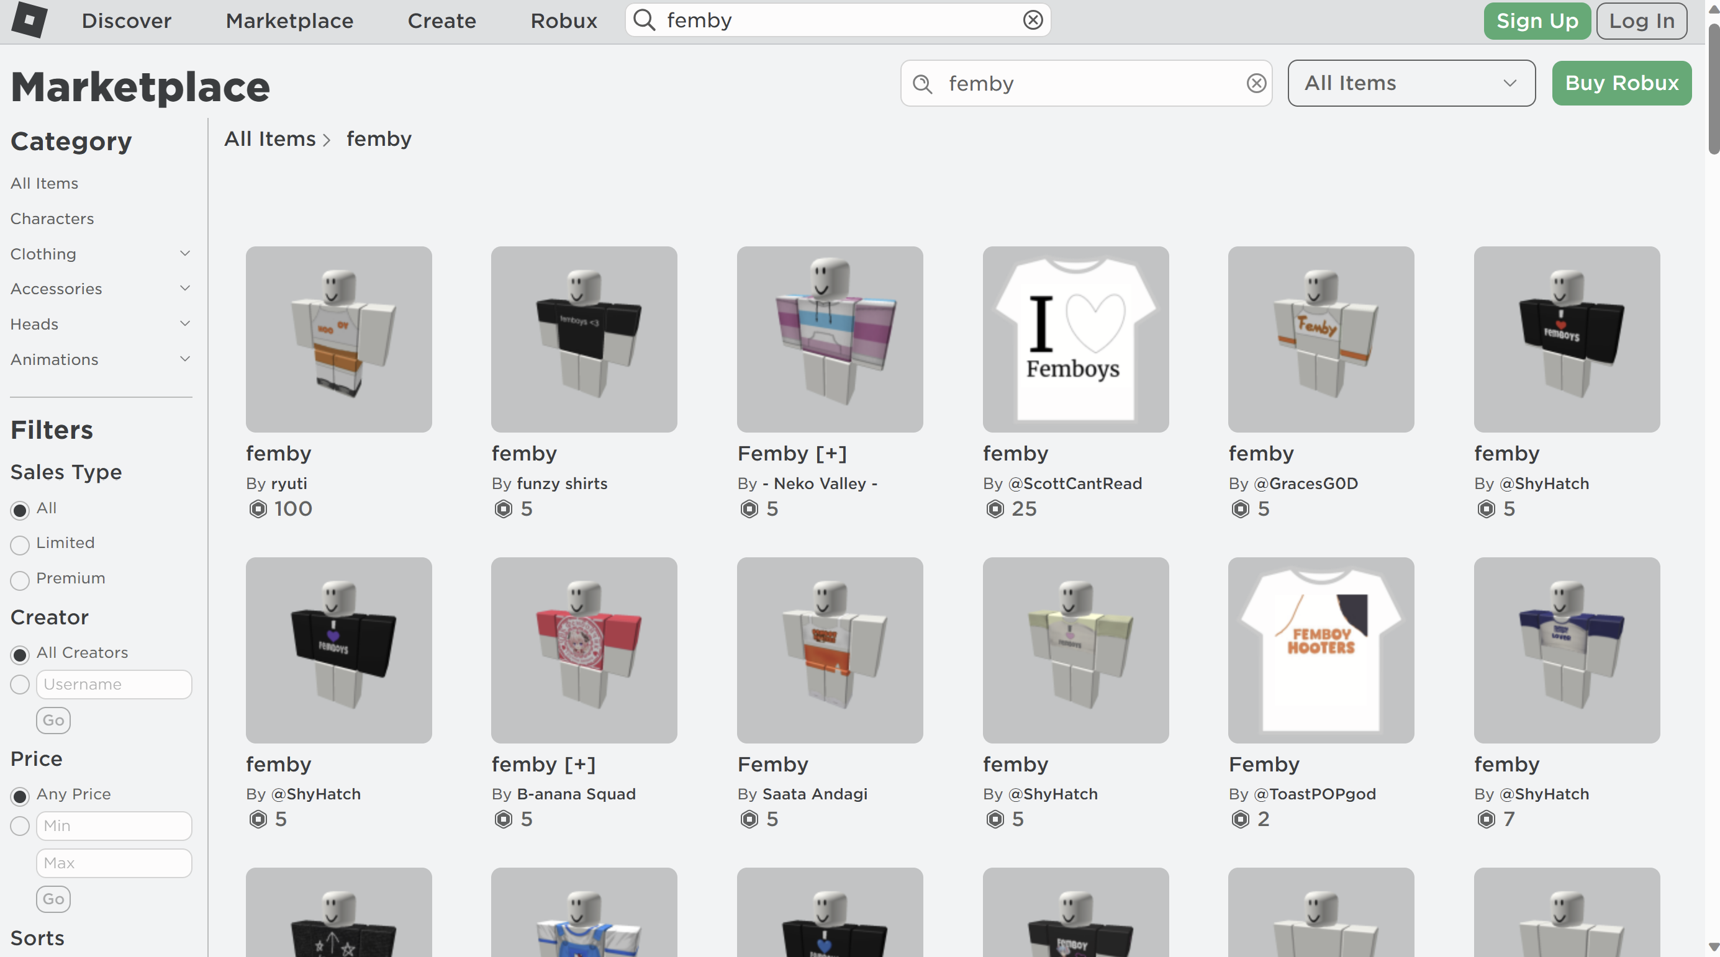Clear the Marketplace femby search box
Image resolution: width=1720 pixels, height=957 pixels.
point(1256,83)
